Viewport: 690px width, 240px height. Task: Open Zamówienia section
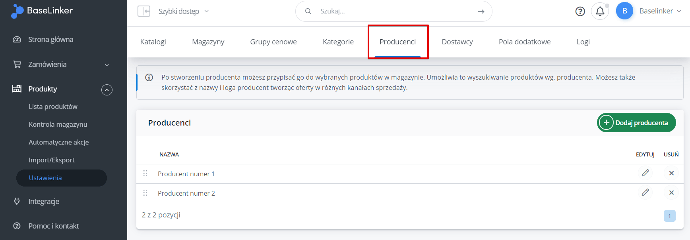click(x=47, y=64)
